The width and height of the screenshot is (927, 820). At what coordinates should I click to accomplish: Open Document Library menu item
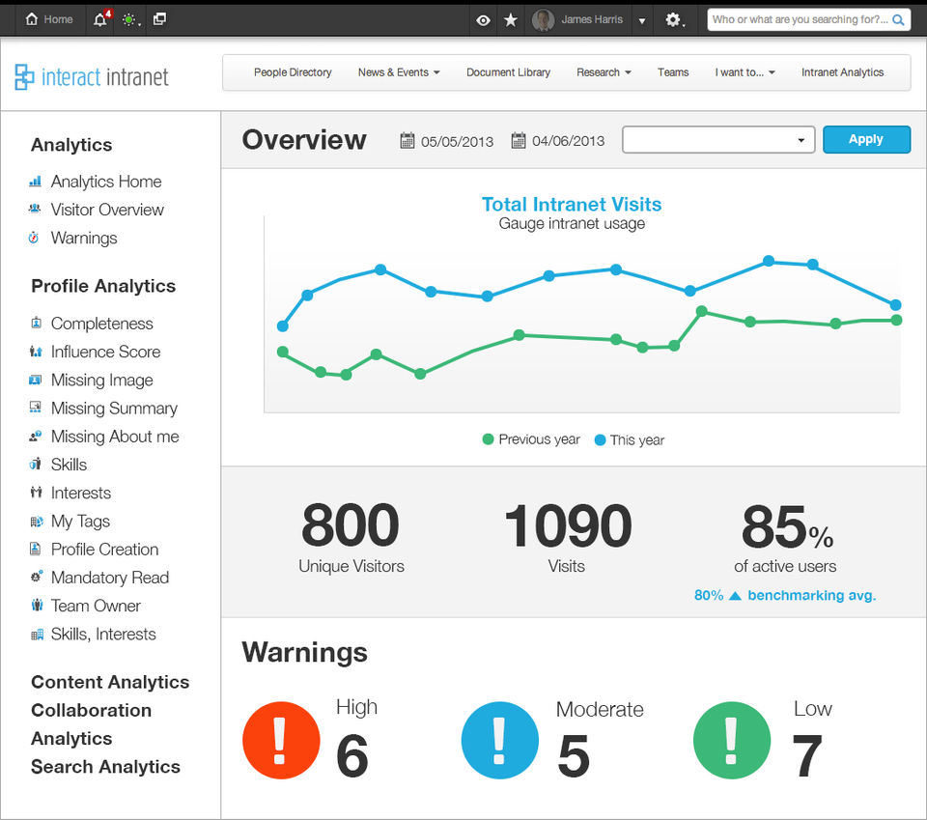pos(509,72)
